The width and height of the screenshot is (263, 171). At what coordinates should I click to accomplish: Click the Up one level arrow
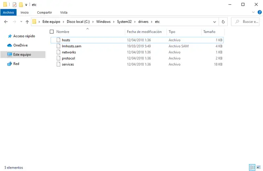[27, 22]
